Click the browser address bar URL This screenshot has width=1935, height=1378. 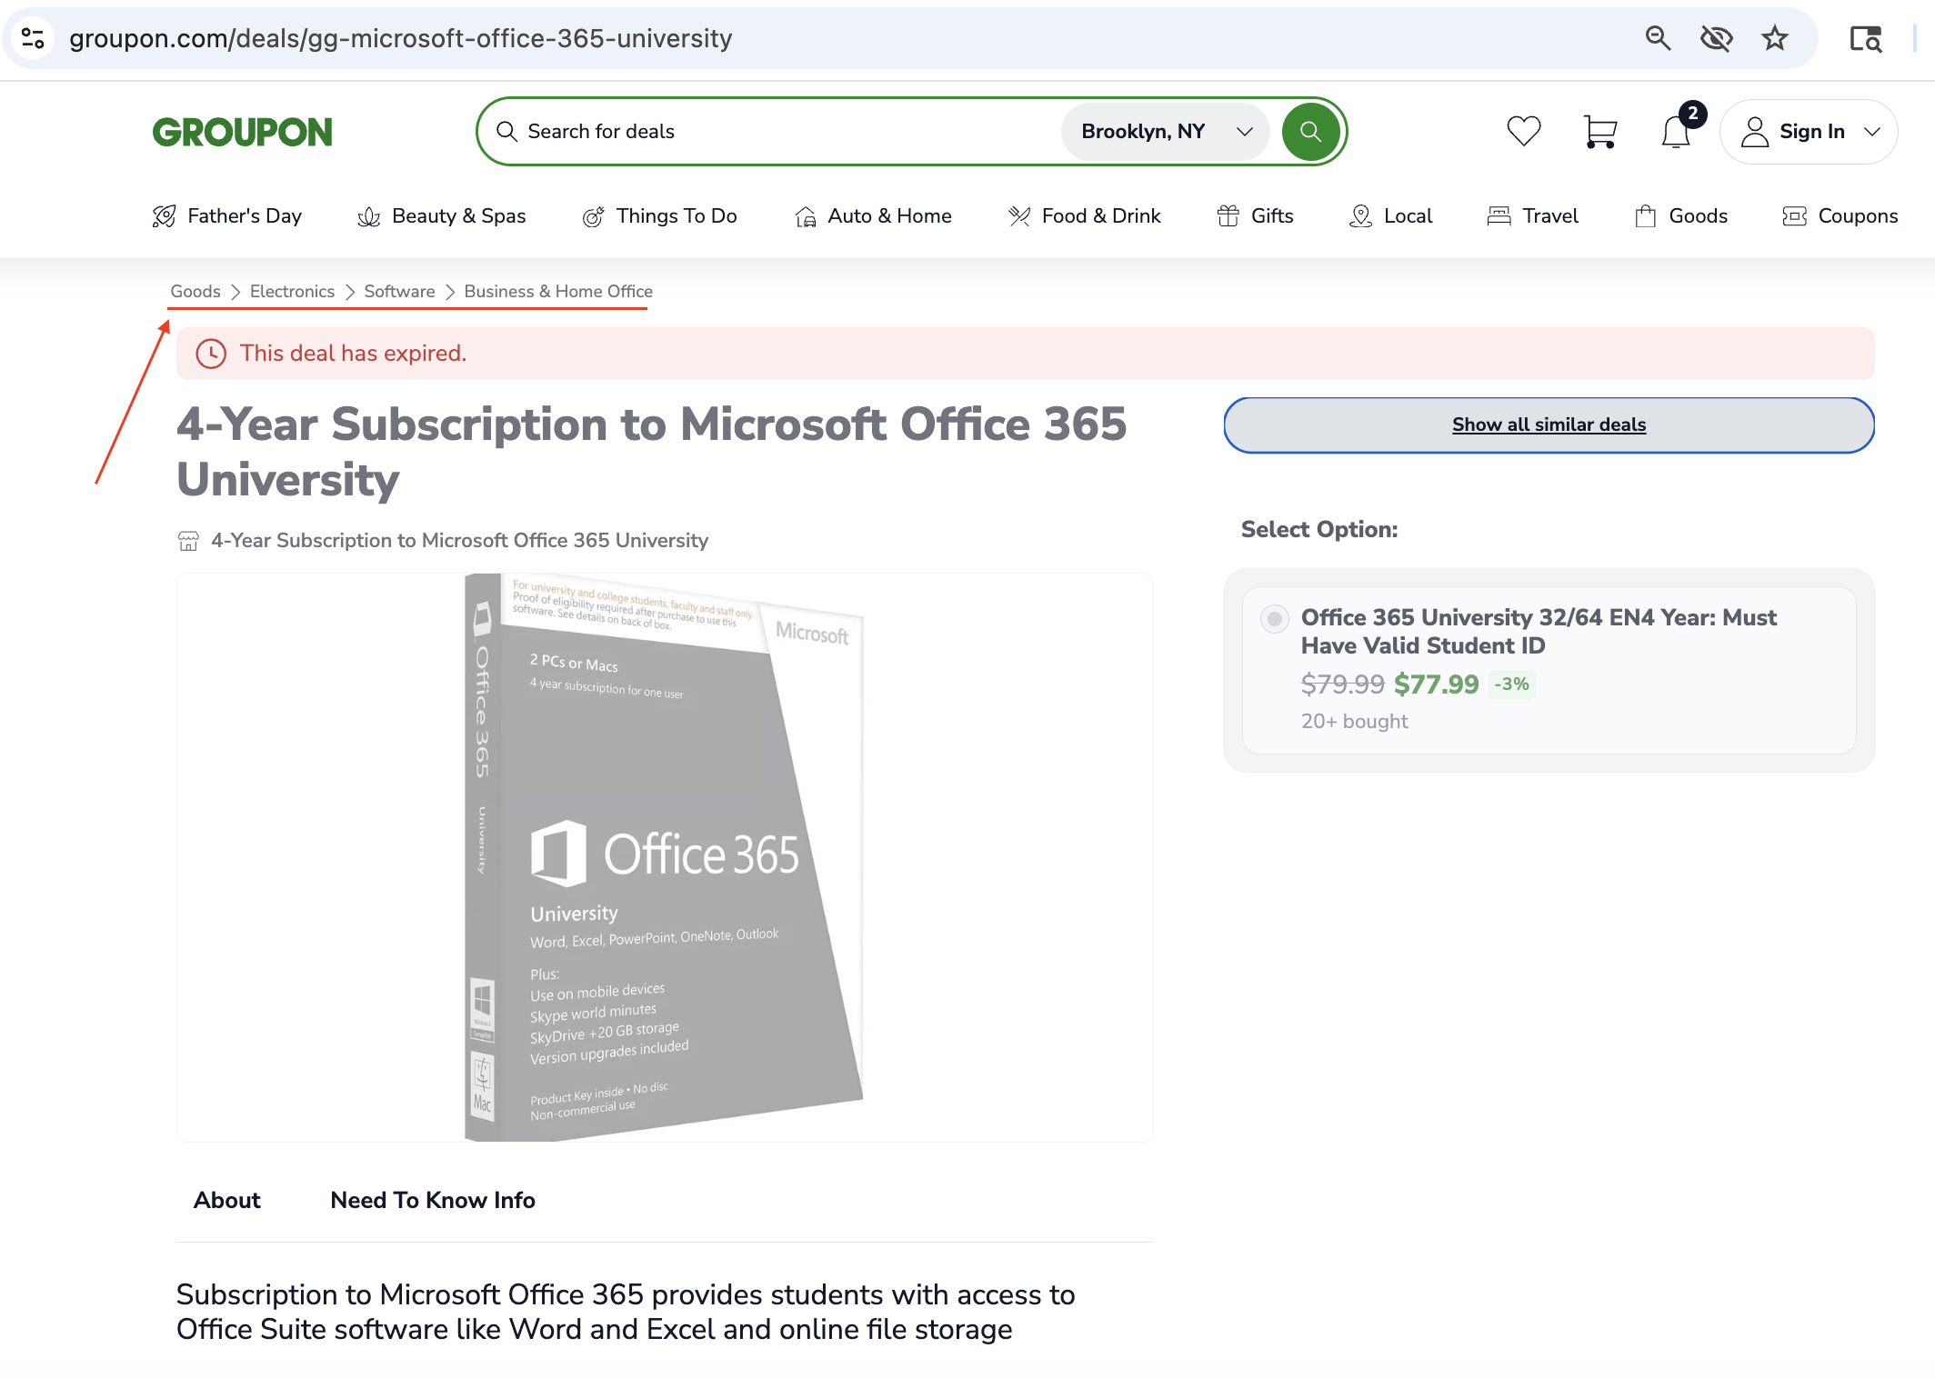coord(400,38)
